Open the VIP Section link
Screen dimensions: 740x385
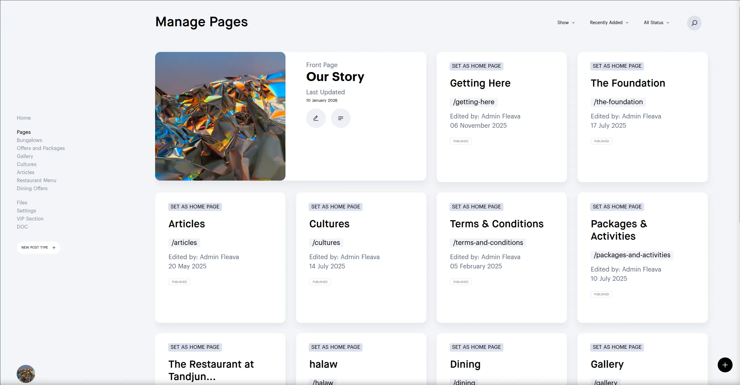(30, 219)
